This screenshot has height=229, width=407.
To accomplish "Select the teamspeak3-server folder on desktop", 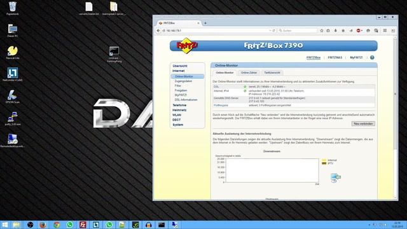I will click(114, 8).
